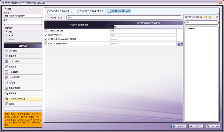Open タブ設定 in the settings list
Screen dimensions: 224x132
pos(23,82)
